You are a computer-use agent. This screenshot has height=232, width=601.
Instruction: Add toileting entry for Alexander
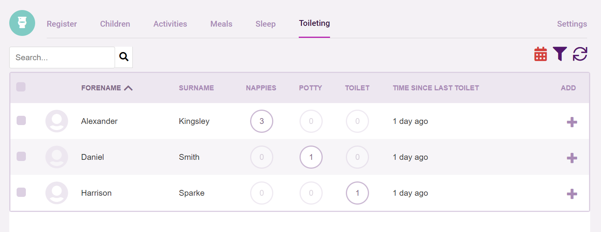[x=572, y=122]
